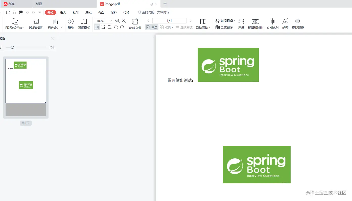Switch to the 批注 ribbon tab
The width and height of the screenshot is (352, 201).
point(76,12)
